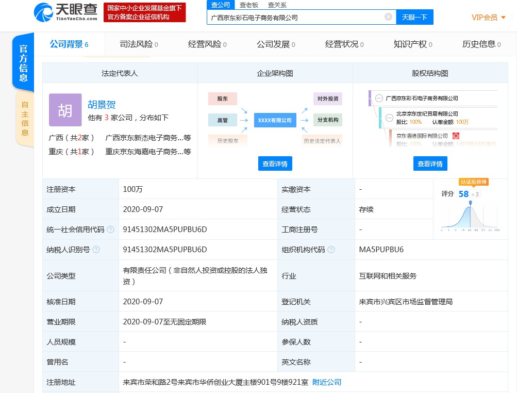
Task: Open the 公司背景 tab
Action: point(69,44)
